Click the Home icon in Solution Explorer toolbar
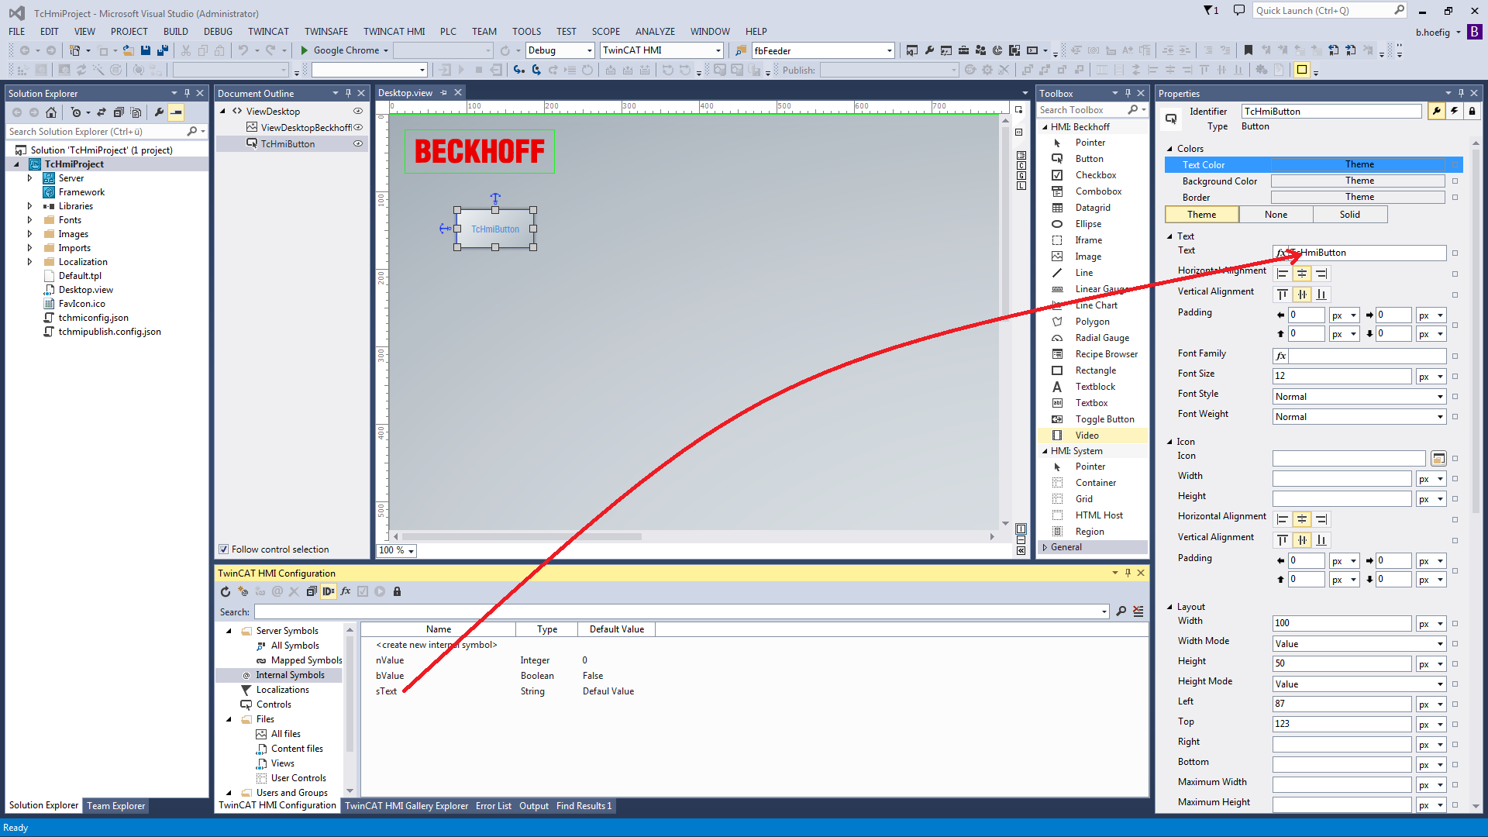 pyautogui.click(x=51, y=112)
